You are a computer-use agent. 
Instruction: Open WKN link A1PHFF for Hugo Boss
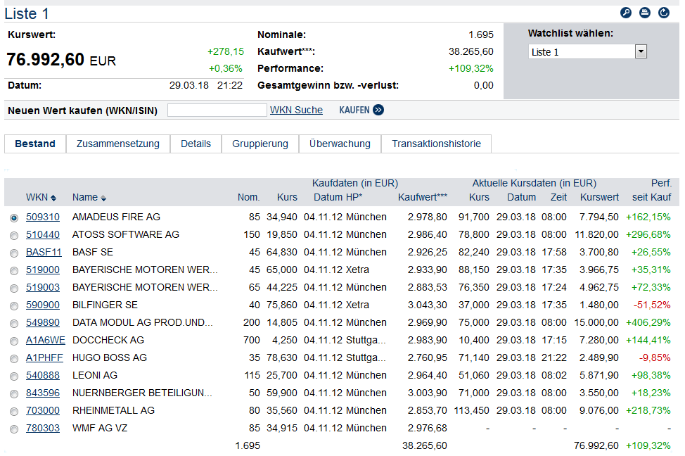point(44,357)
